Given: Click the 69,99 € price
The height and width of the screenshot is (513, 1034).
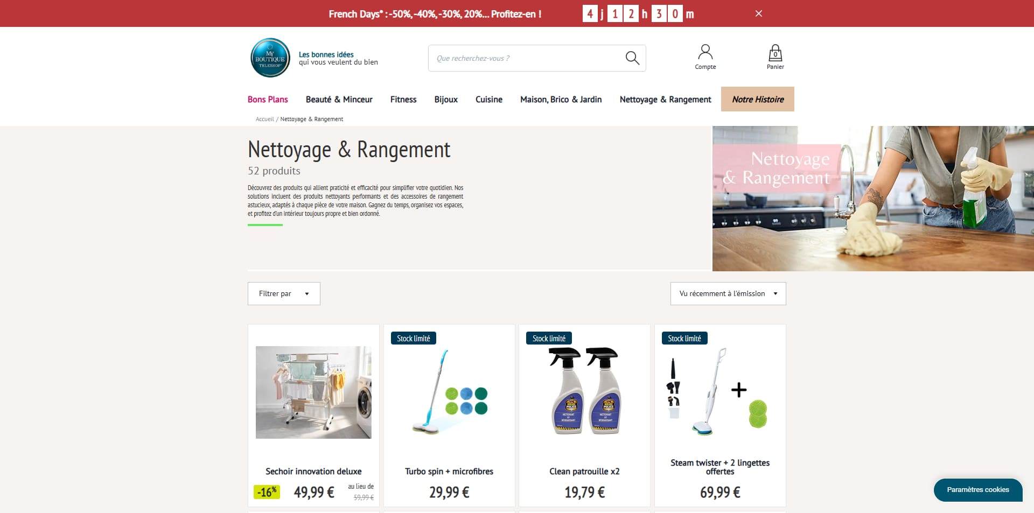Looking at the screenshot, I should (x=720, y=493).
